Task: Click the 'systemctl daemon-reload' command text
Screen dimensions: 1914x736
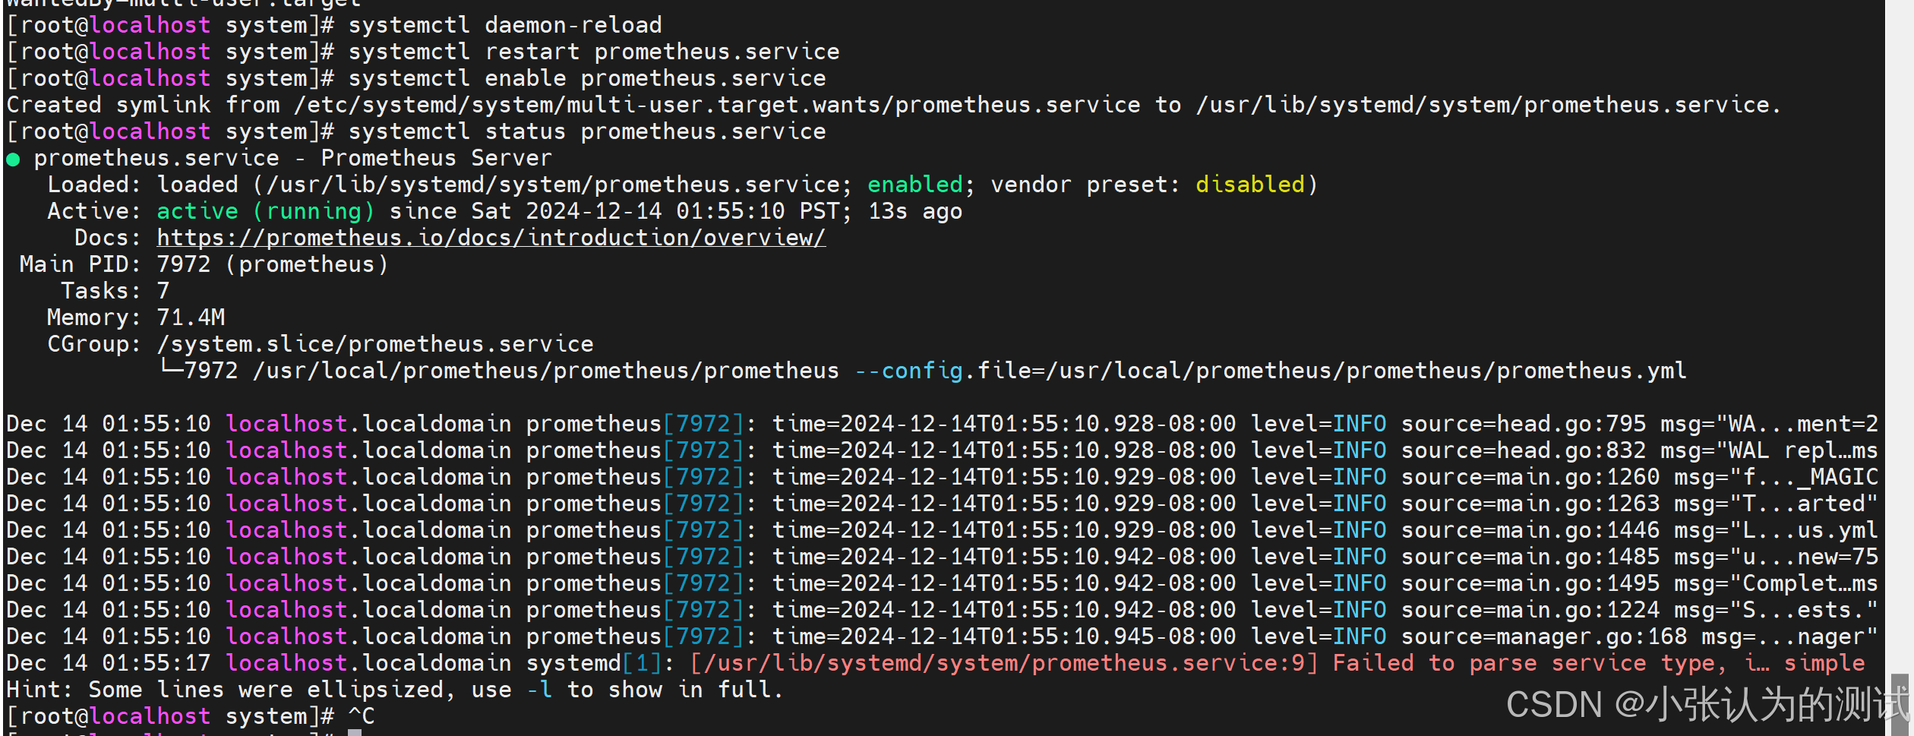Action: click(x=505, y=25)
